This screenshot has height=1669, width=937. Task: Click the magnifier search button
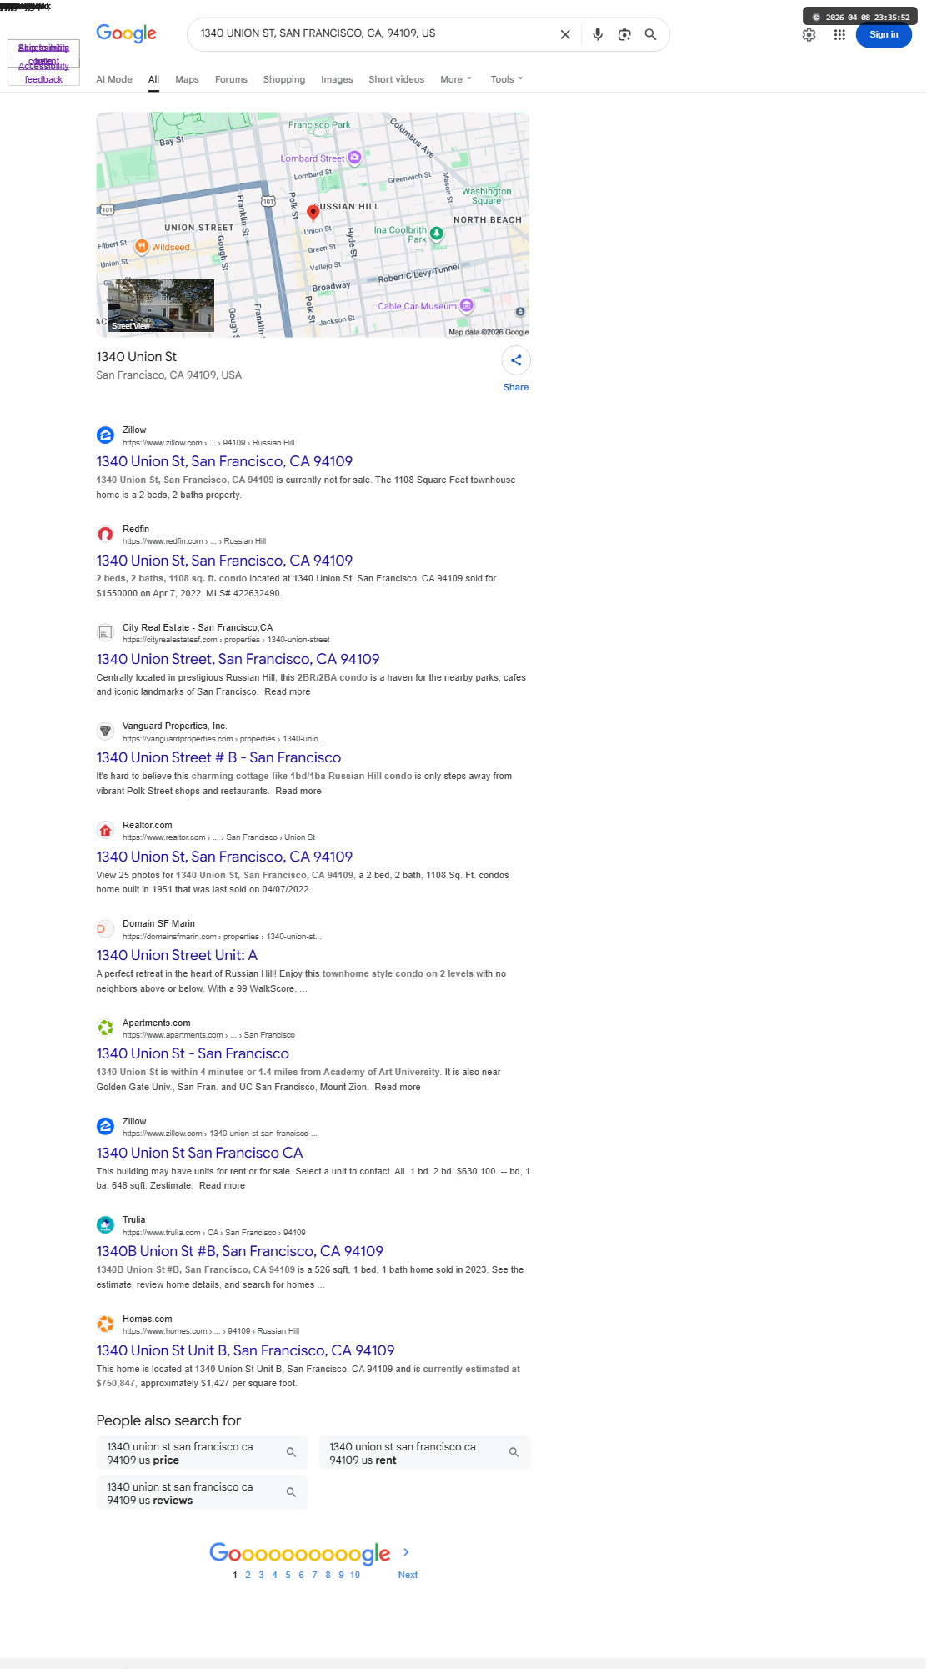tap(651, 34)
